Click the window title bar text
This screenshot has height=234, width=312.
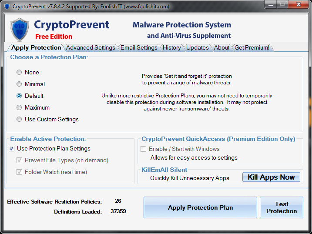[91, 7]
